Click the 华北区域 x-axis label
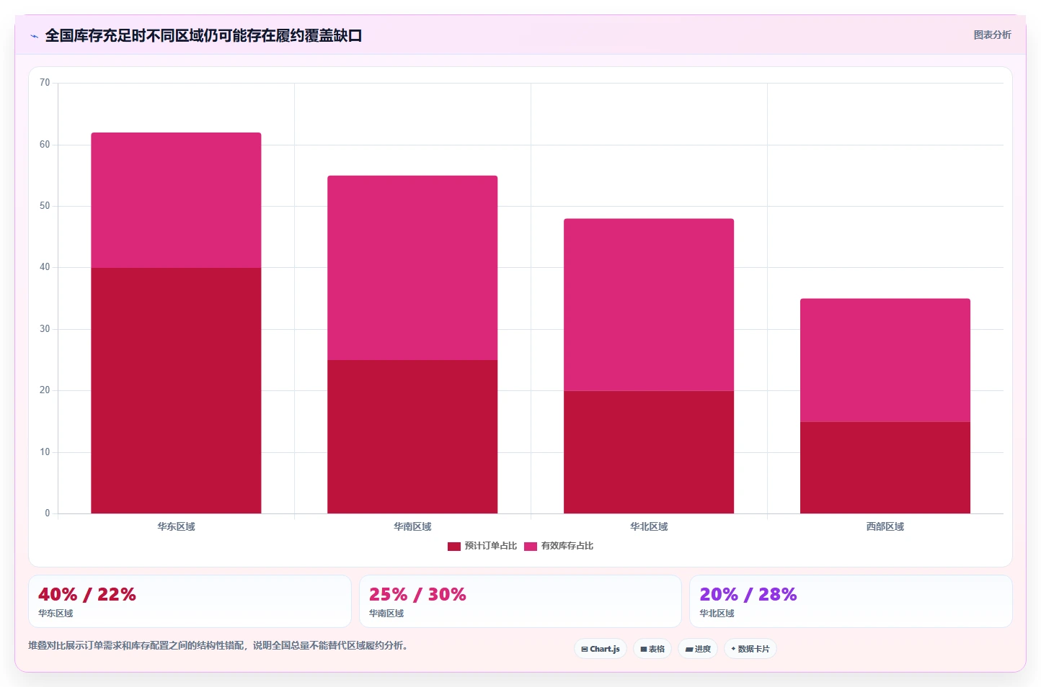 (649, 526)
